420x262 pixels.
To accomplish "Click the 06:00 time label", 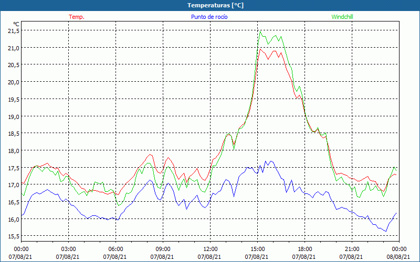I will coord(115,249).
